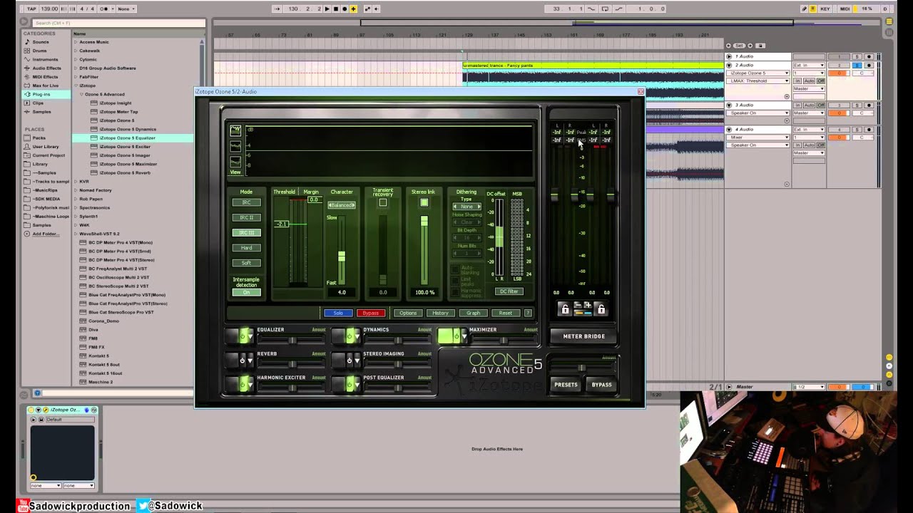The width and height of the screenshot is (913, 513).
Task: Toggle the MIDI map mode switch
Action: coord(845,9)
